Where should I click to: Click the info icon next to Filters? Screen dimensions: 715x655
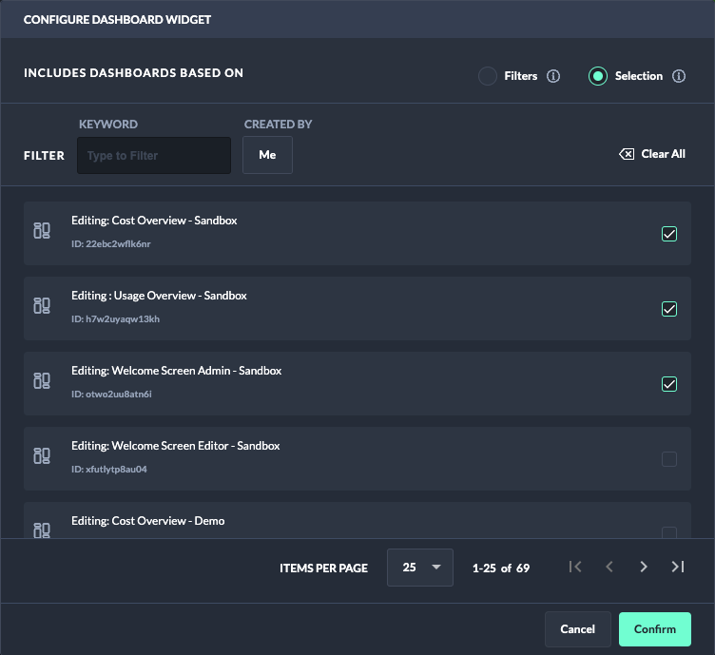(x=553, y=76)
